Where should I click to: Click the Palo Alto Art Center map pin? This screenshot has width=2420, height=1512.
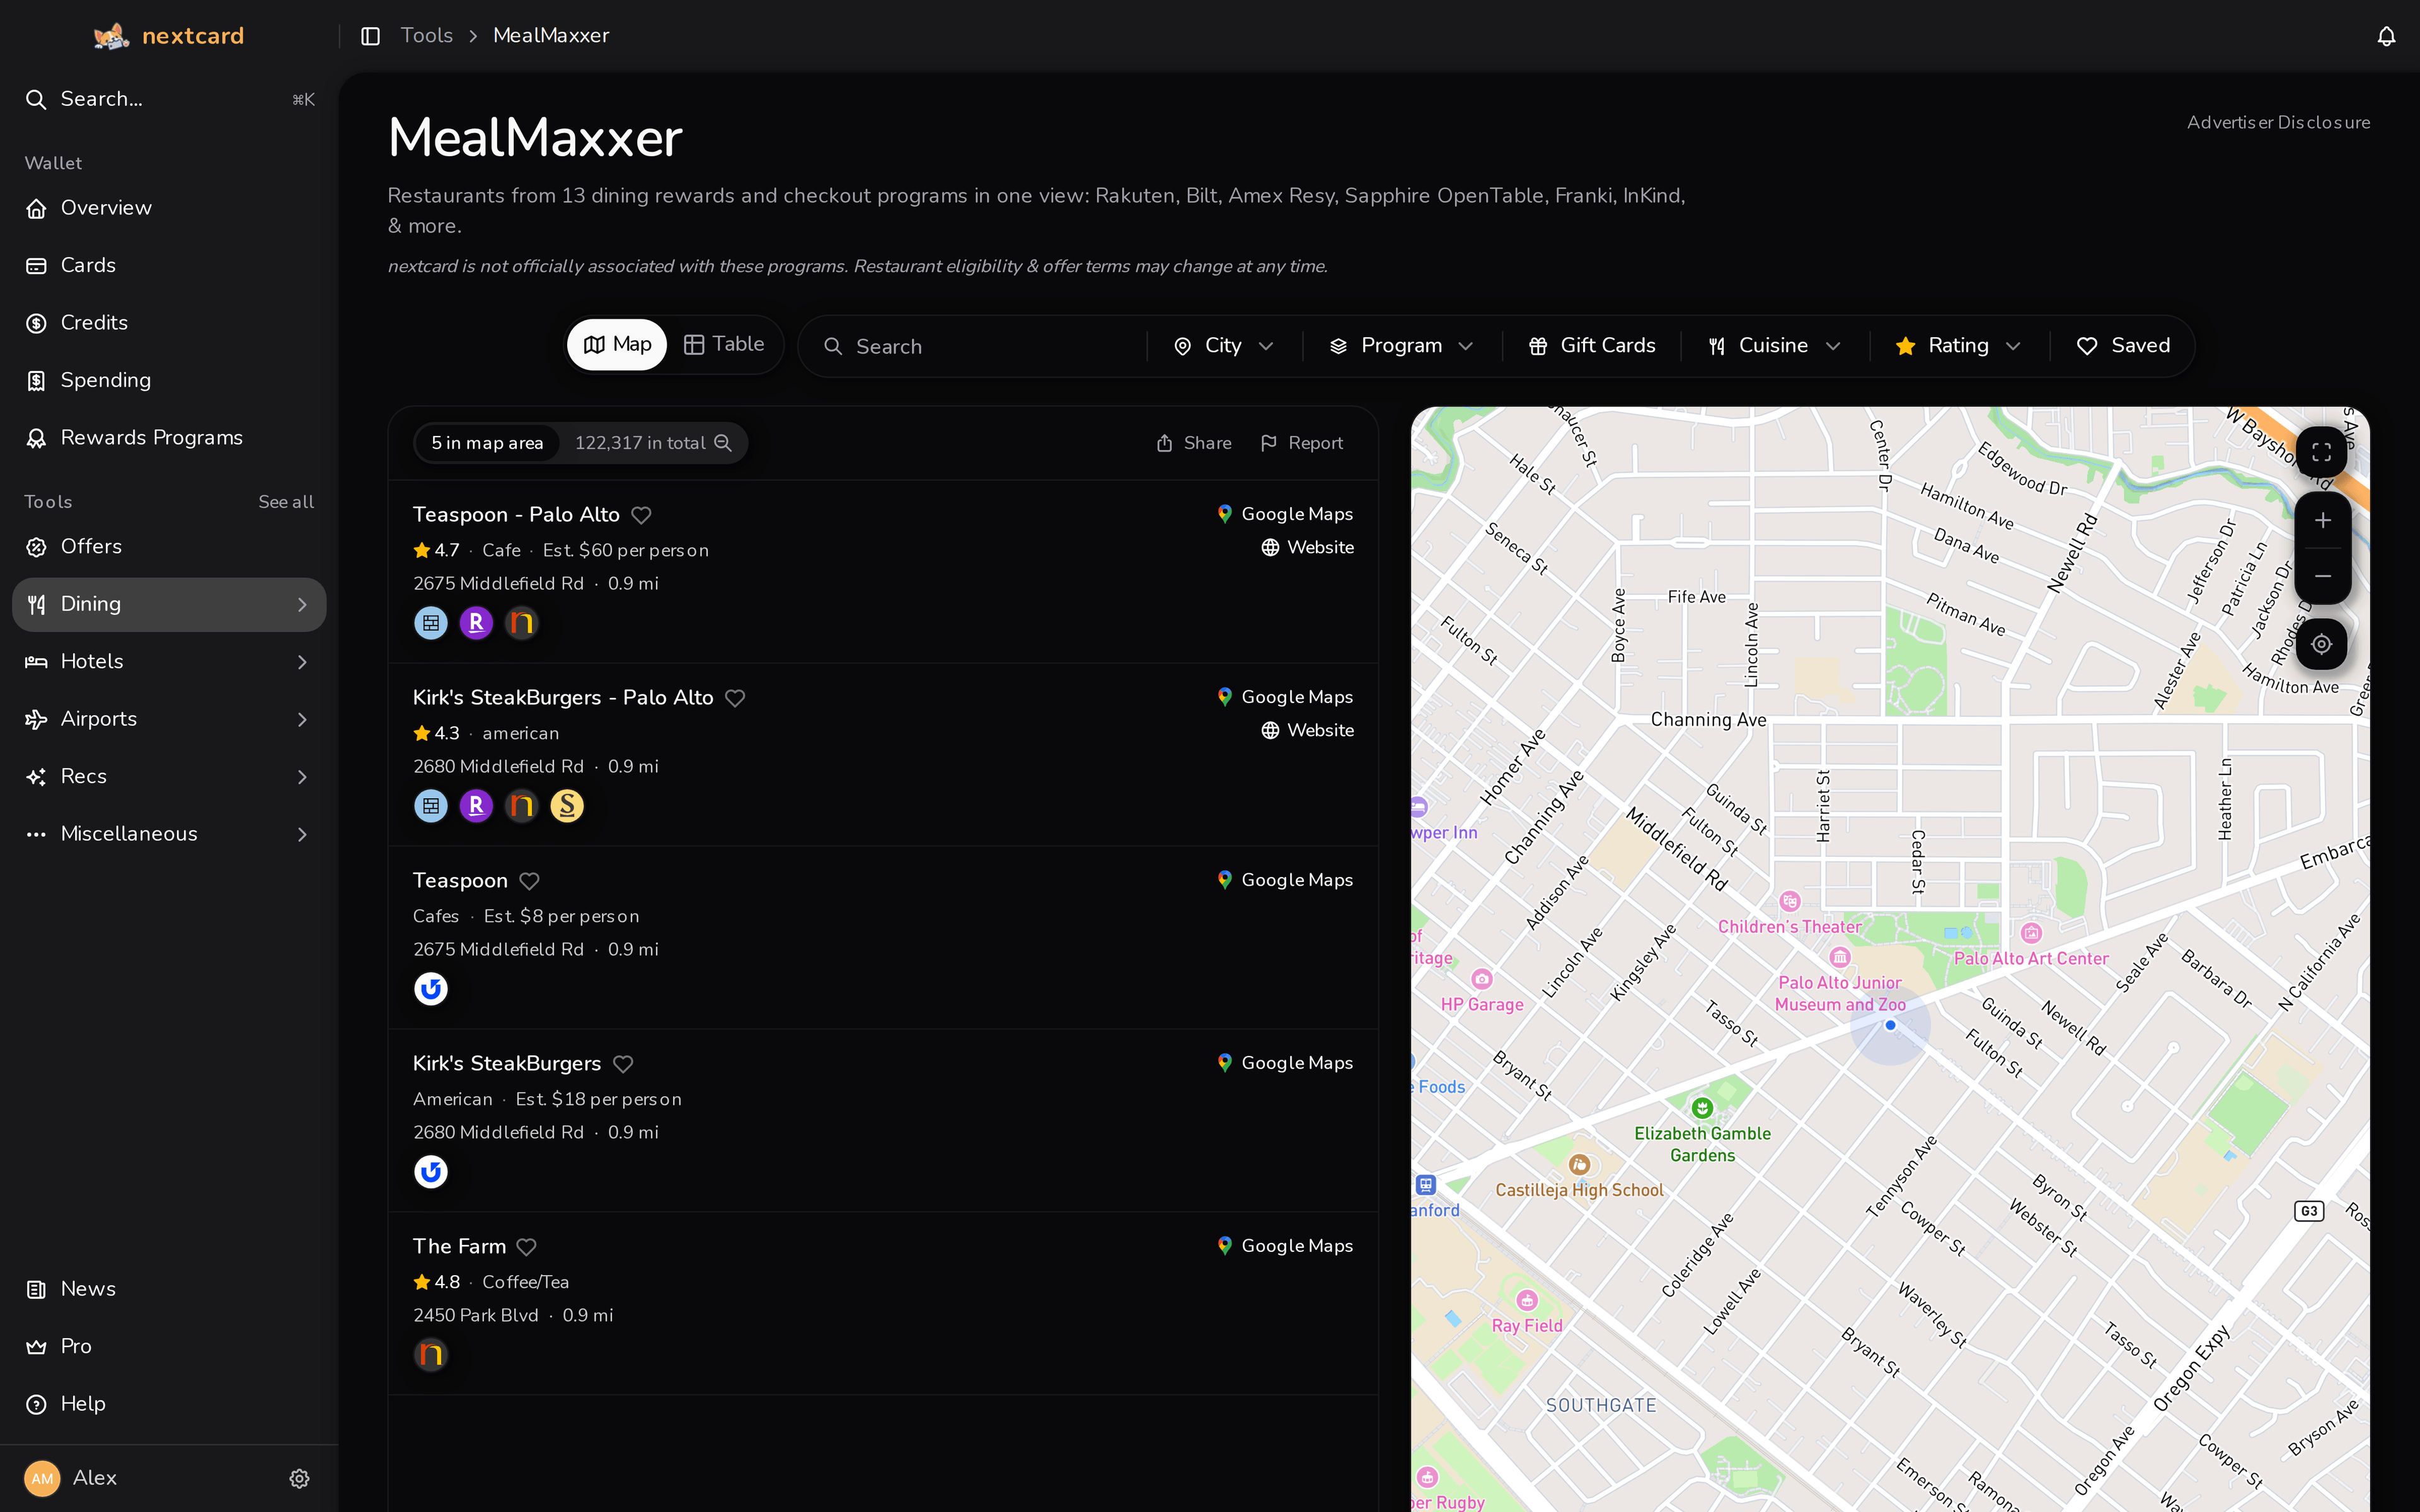click(2031, 934)
